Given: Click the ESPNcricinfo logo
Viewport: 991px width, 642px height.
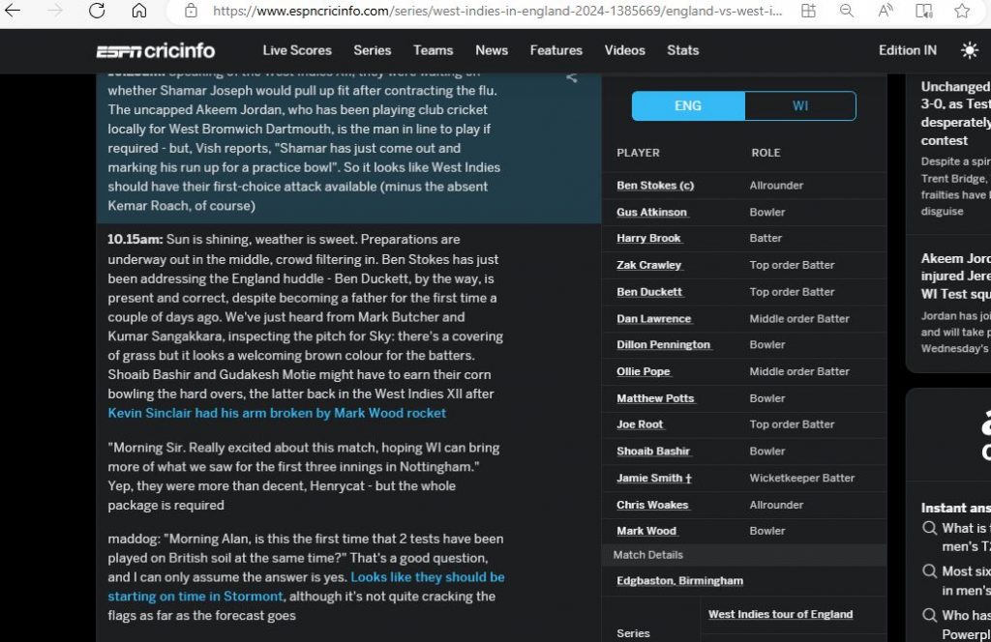Looking at the screenshot, I should point(155,50).
